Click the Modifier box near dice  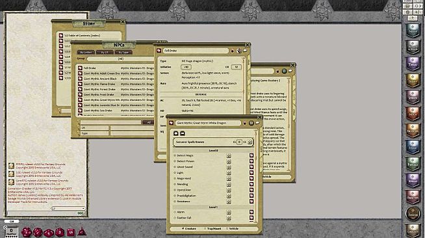[11, 231]
